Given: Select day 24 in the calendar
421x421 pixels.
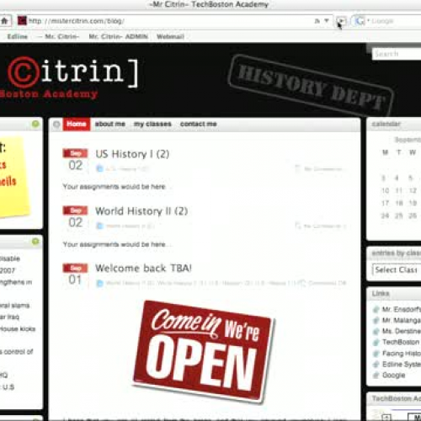Looking at the screenshot, I should click(x=385, y=216).
